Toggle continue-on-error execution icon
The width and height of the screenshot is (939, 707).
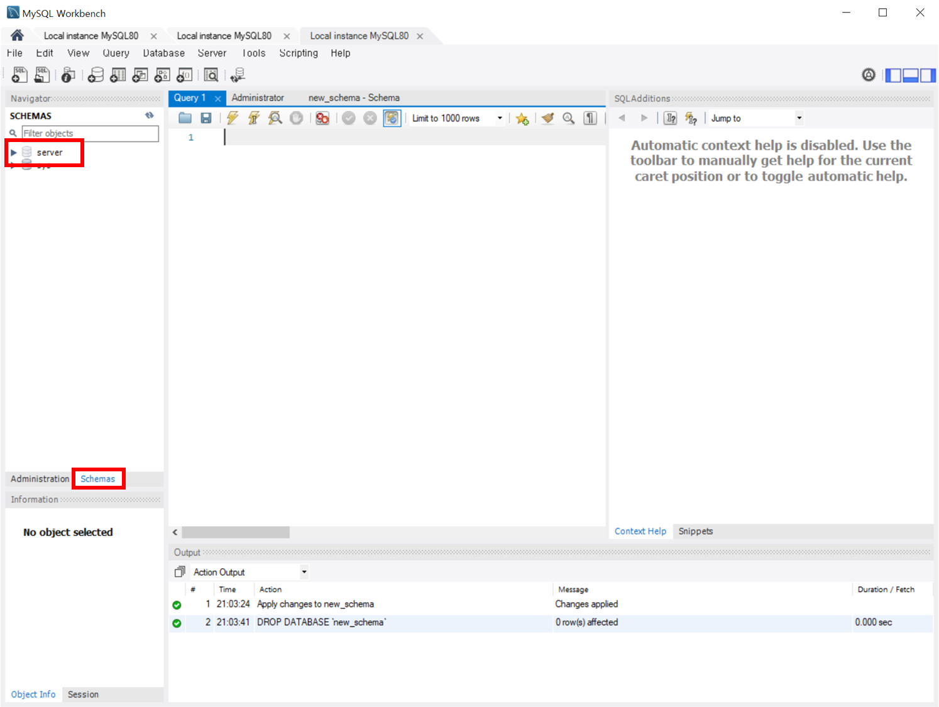coord(322,118)
